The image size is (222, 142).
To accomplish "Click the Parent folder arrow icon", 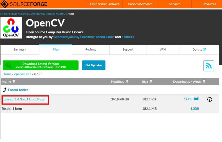I will tap(4, 90).
